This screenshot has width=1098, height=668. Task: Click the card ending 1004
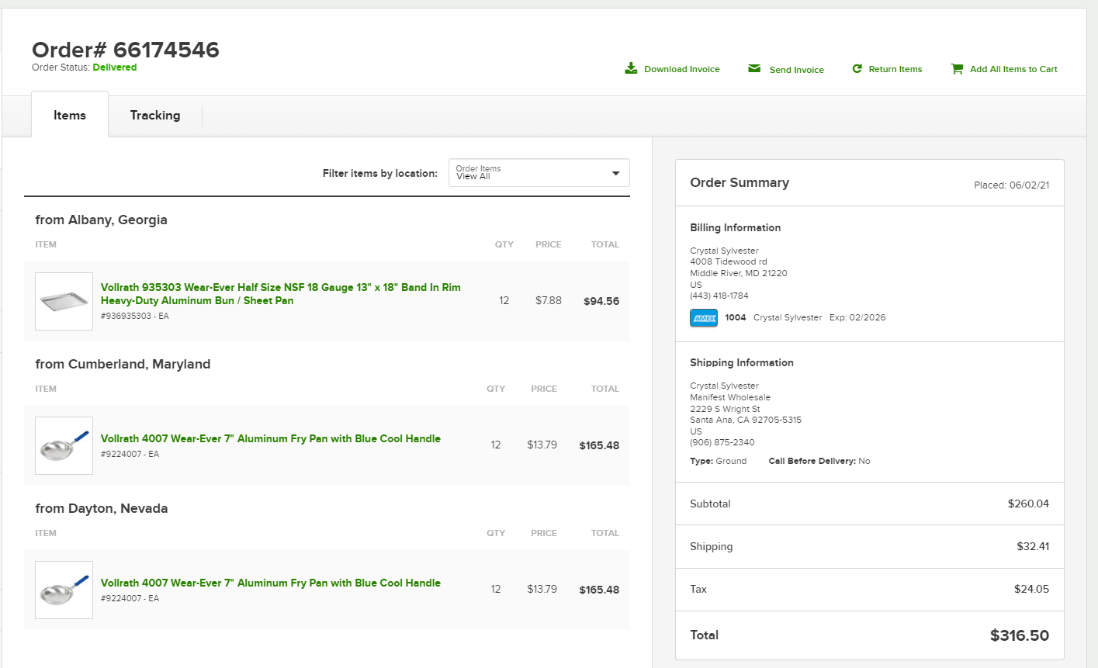click(736, 317)
